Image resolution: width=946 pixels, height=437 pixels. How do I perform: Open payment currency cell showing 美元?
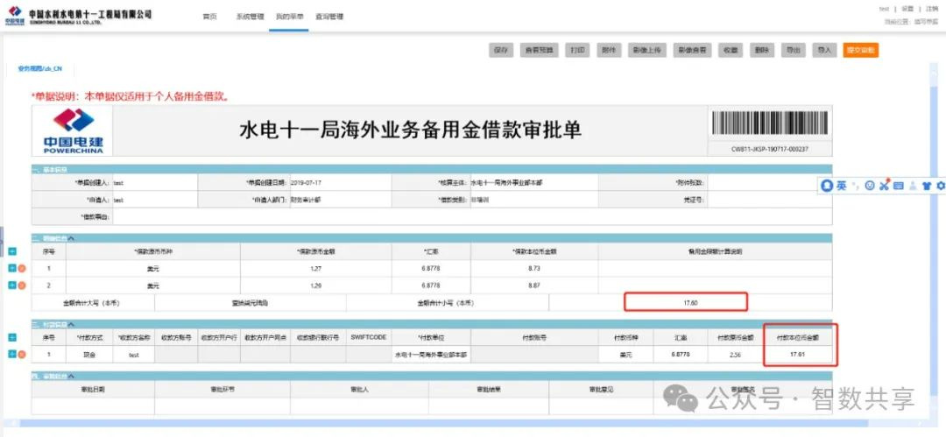click(625, 355)
